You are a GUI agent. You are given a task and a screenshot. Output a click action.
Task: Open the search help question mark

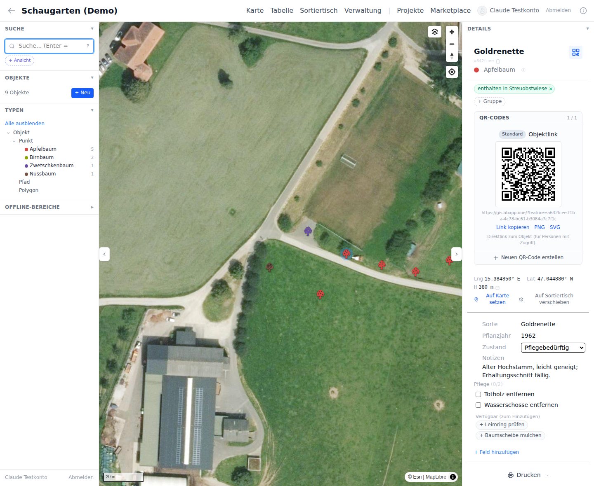click(x=88, y=46)
